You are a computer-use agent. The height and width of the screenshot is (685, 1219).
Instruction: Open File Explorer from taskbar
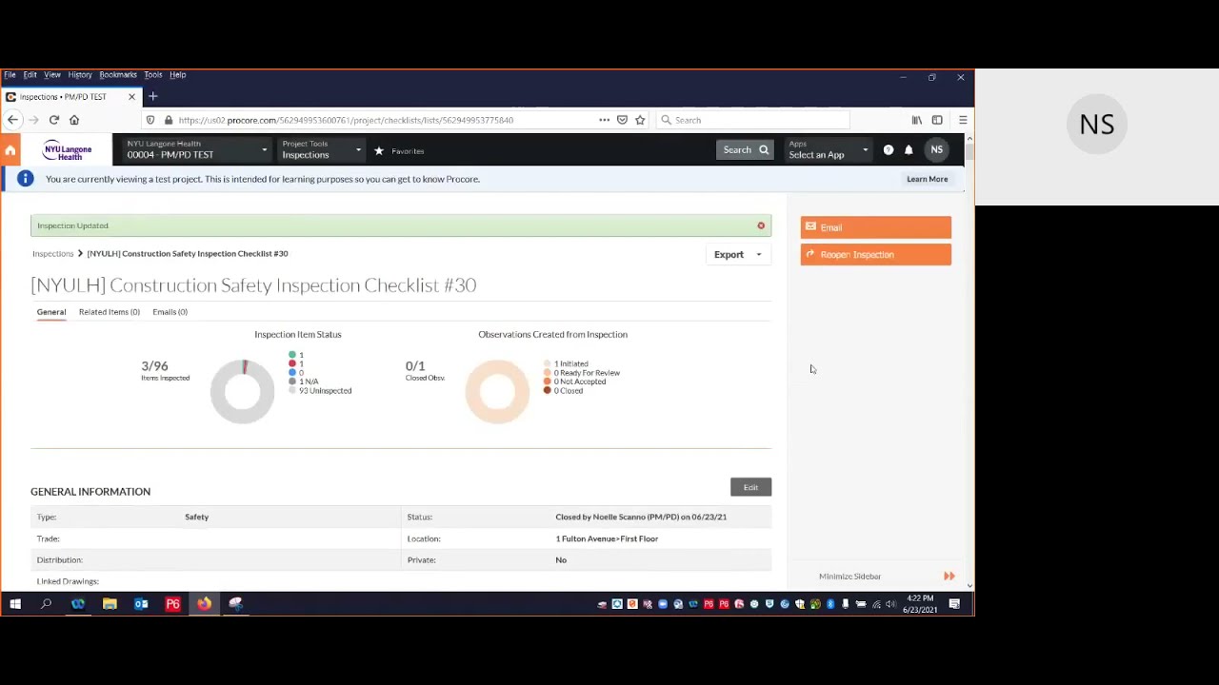point(110,604)
